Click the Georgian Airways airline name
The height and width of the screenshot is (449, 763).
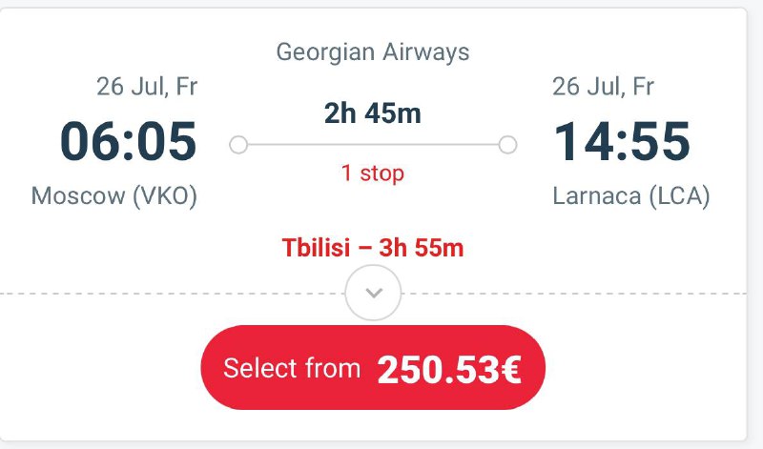[x=373, y=52]
